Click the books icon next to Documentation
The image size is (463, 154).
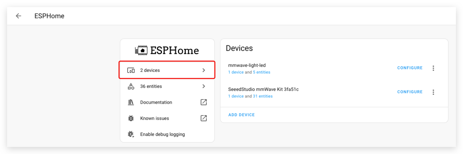click(x=131, y=102)
